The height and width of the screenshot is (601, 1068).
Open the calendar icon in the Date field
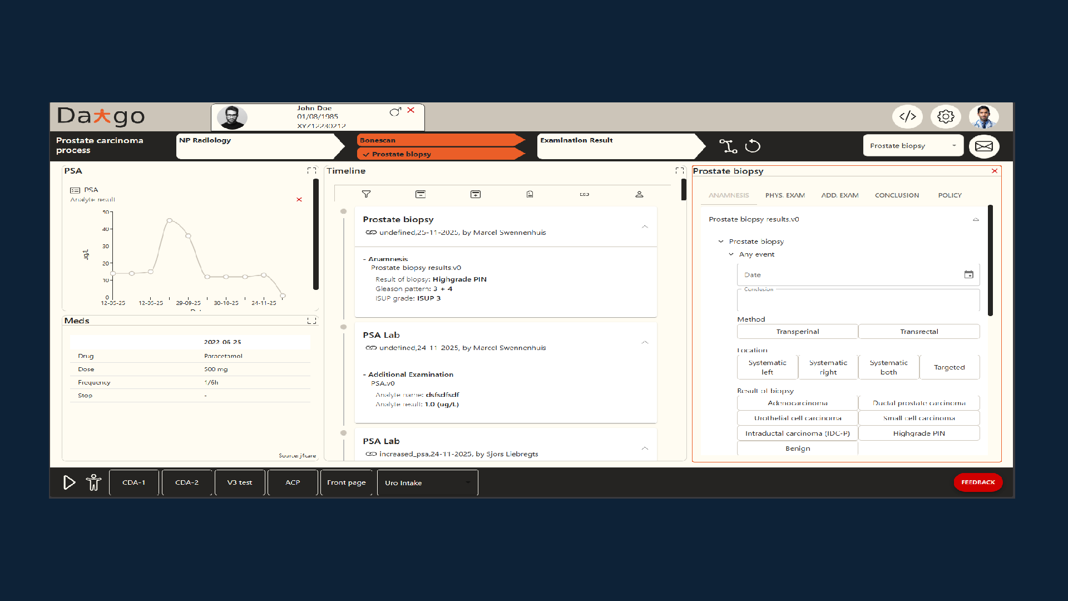[x=969, y=274]
